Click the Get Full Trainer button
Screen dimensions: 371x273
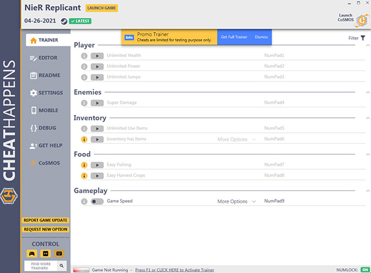(x=234, y=37)
